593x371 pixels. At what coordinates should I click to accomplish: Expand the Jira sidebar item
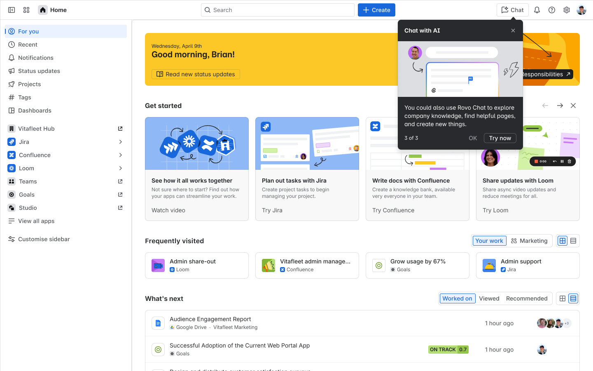(x=120, y=142)
